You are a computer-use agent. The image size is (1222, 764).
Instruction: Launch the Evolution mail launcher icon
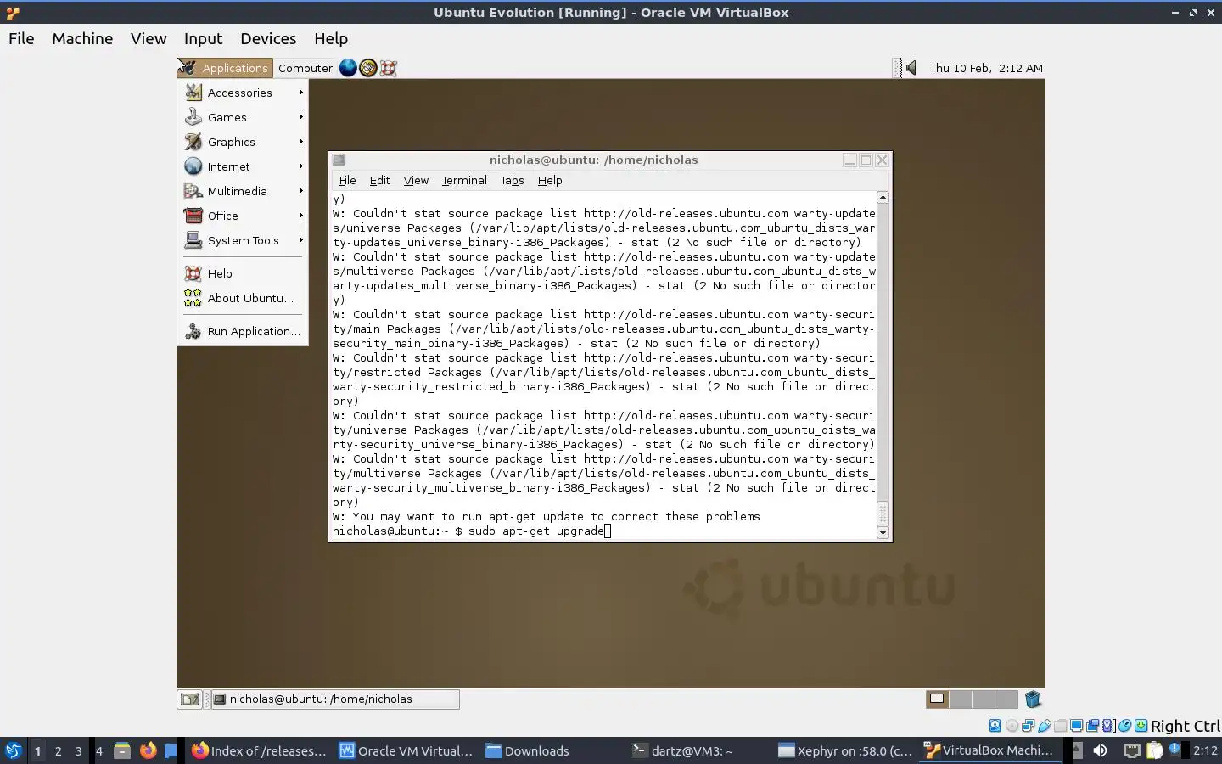368,68
